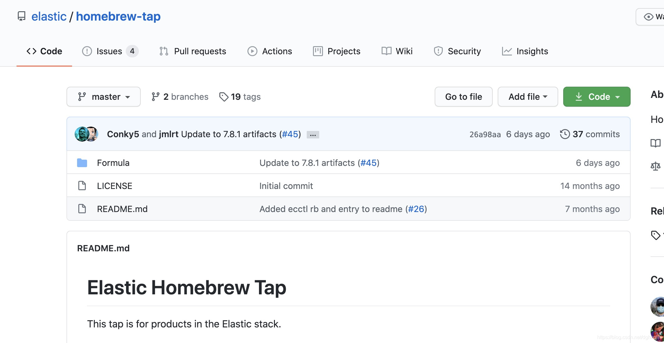Open the Wiki tab
The height and width of the screenshot is (343, 664).
pos(397,51)
